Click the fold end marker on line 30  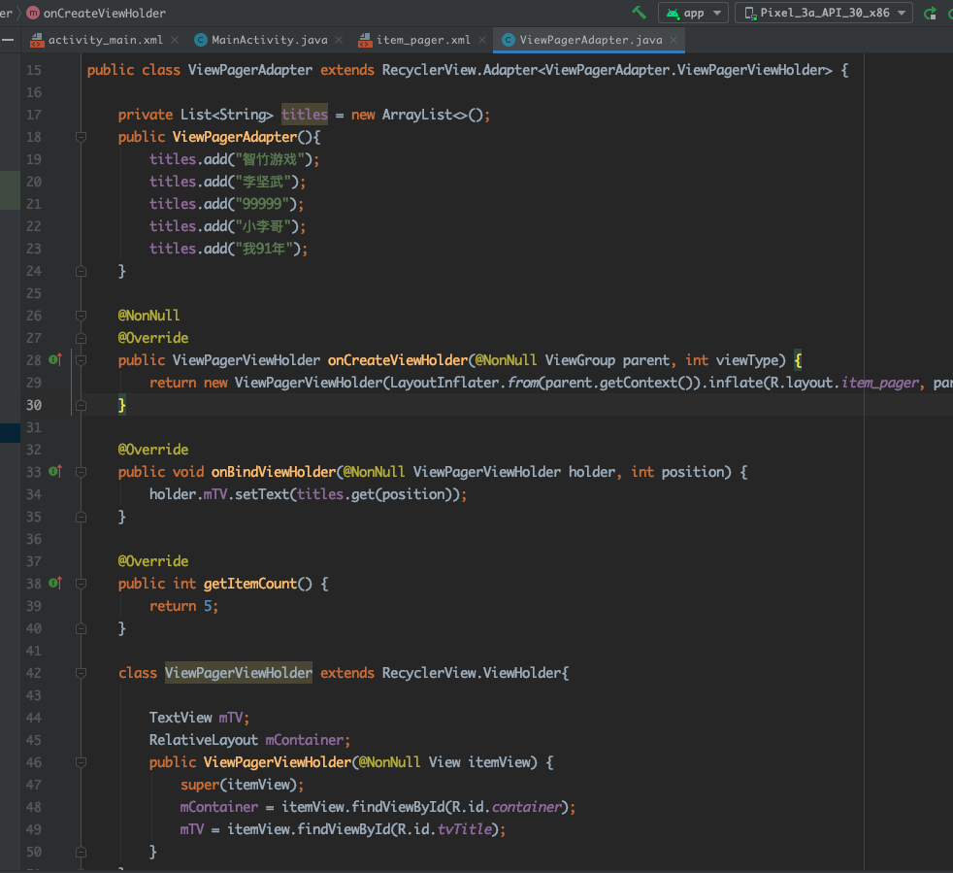[x=81, y=405]
